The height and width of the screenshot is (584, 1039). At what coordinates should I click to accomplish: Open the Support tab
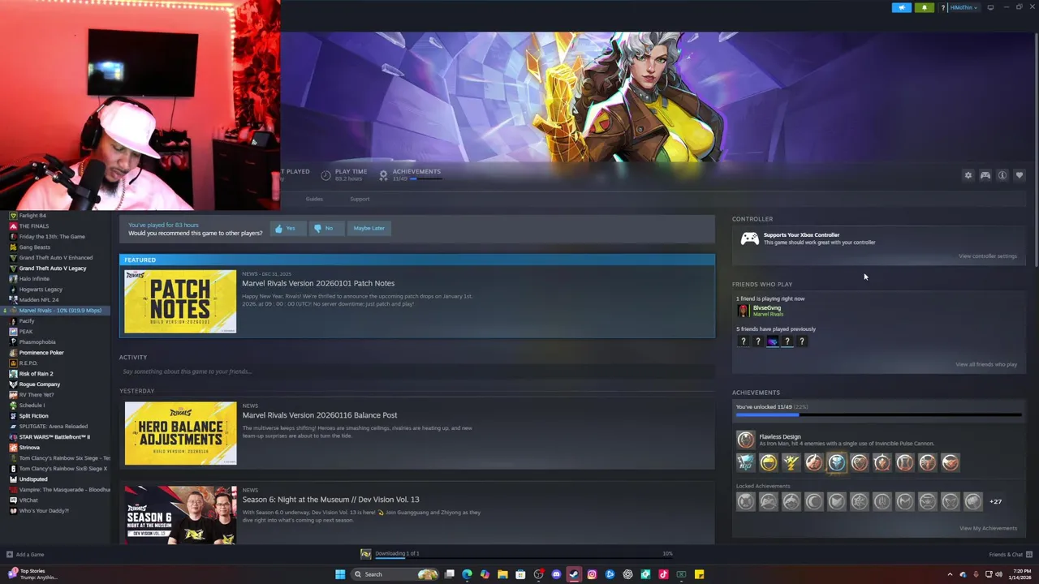pos(360,199)
